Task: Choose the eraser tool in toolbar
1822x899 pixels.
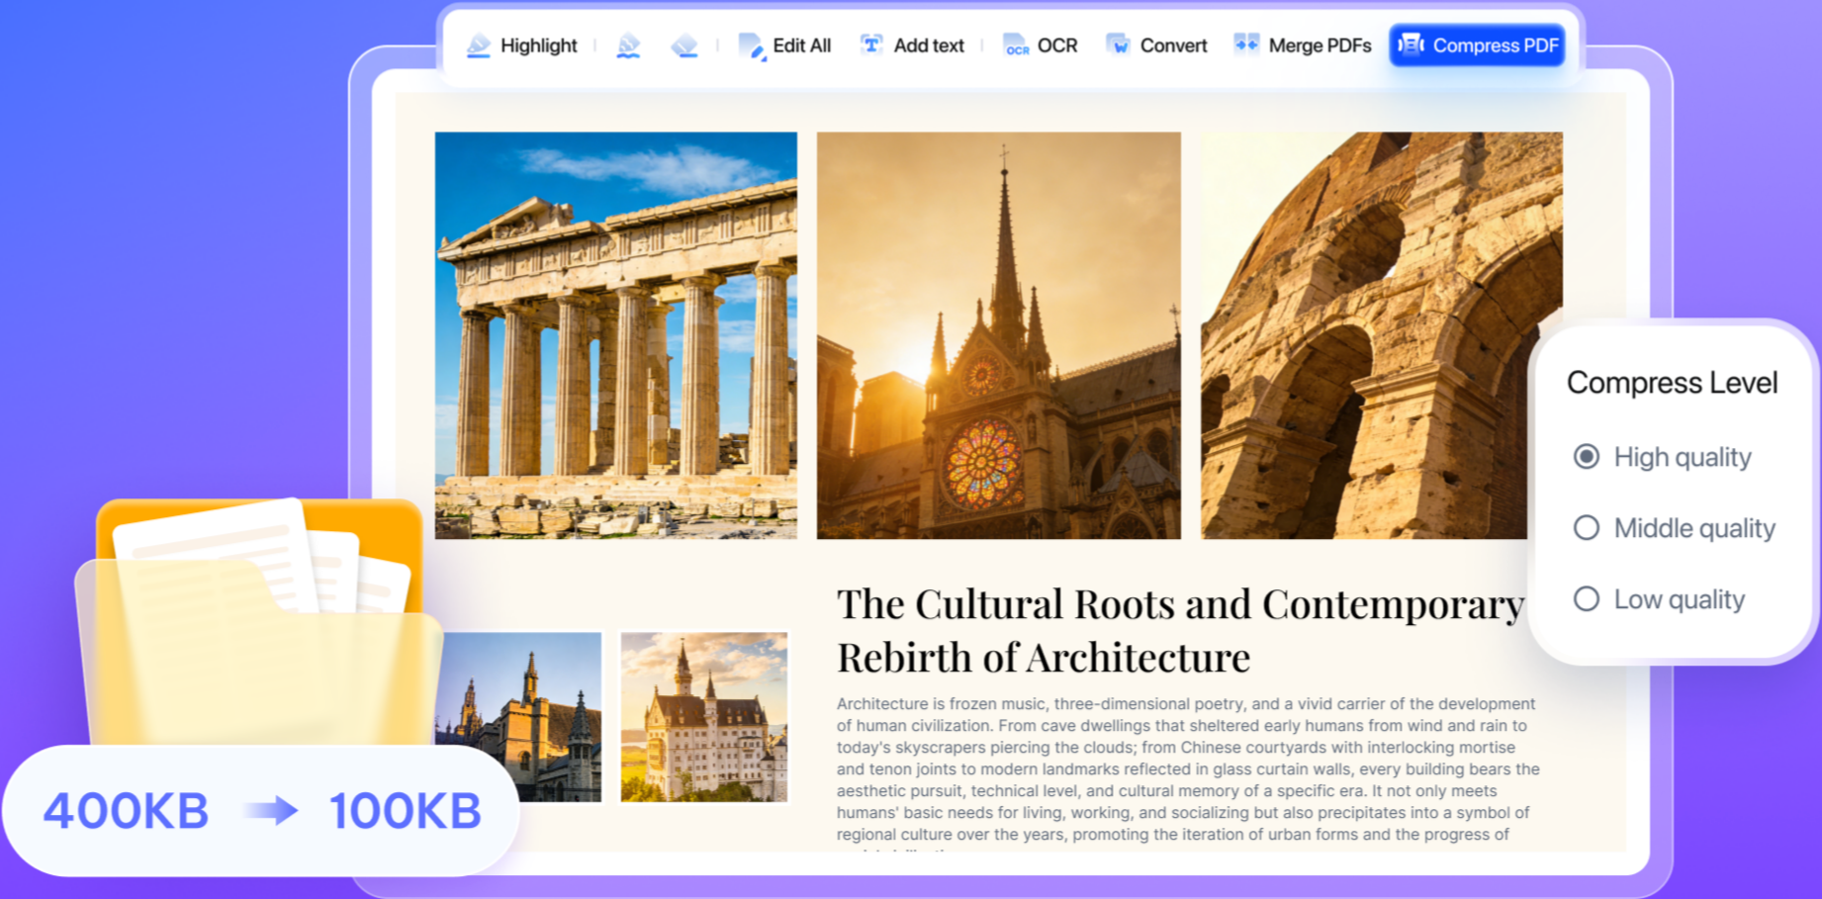Action: point(684,45)
